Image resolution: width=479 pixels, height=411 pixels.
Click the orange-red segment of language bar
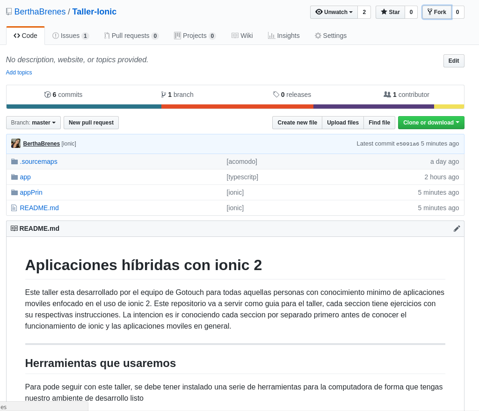coord(237,107)
